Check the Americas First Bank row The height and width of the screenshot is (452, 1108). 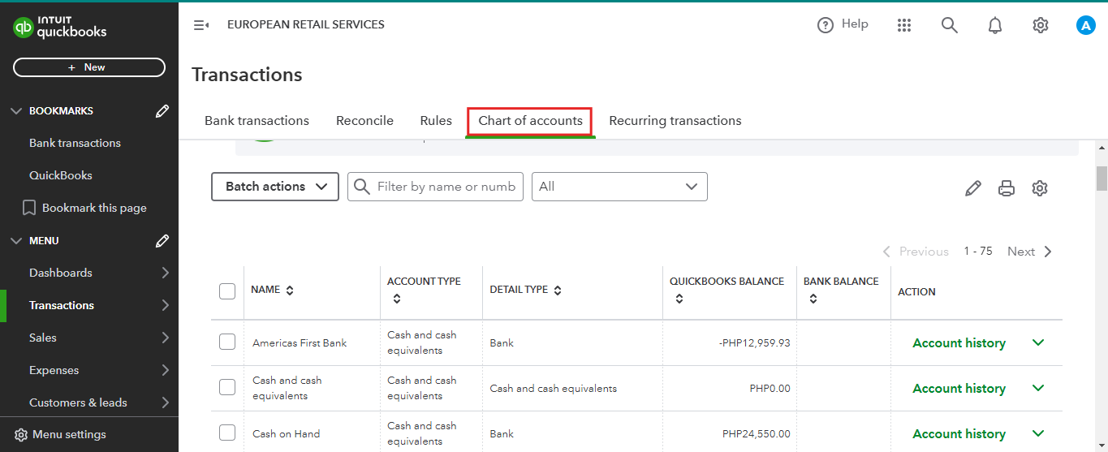point(227,342)
